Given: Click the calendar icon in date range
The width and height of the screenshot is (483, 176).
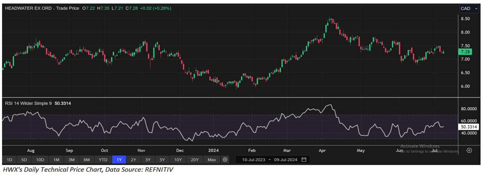Looking at the screenshot, I should click(304, 160).
